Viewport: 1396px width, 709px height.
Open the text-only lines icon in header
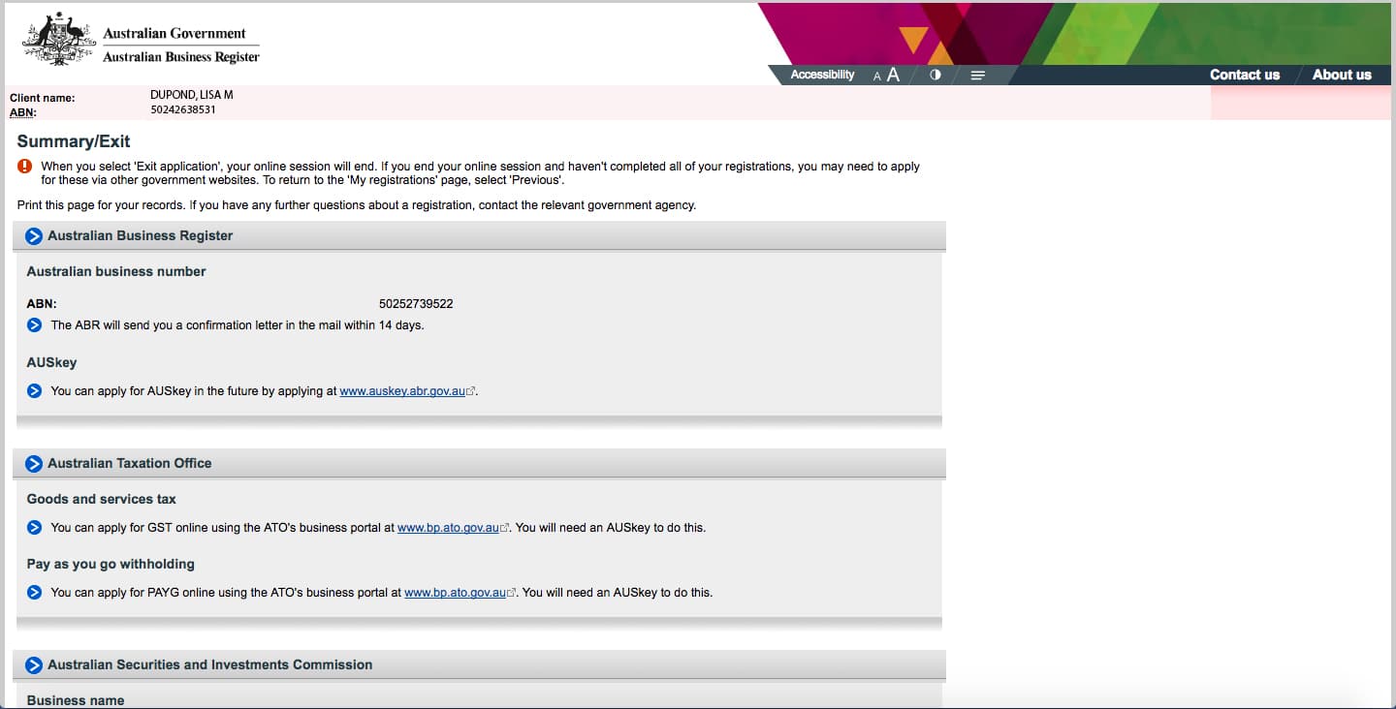point(977,75)
